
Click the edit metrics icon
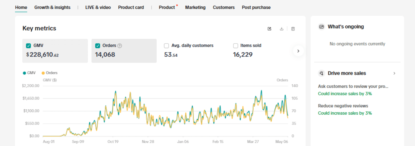click(269, 29)
